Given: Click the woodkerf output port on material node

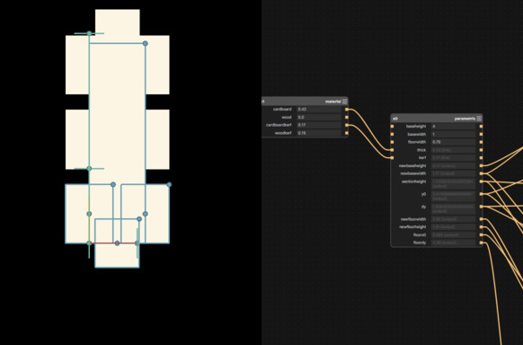Looking at the screenshot, I should tap(347, 133).
